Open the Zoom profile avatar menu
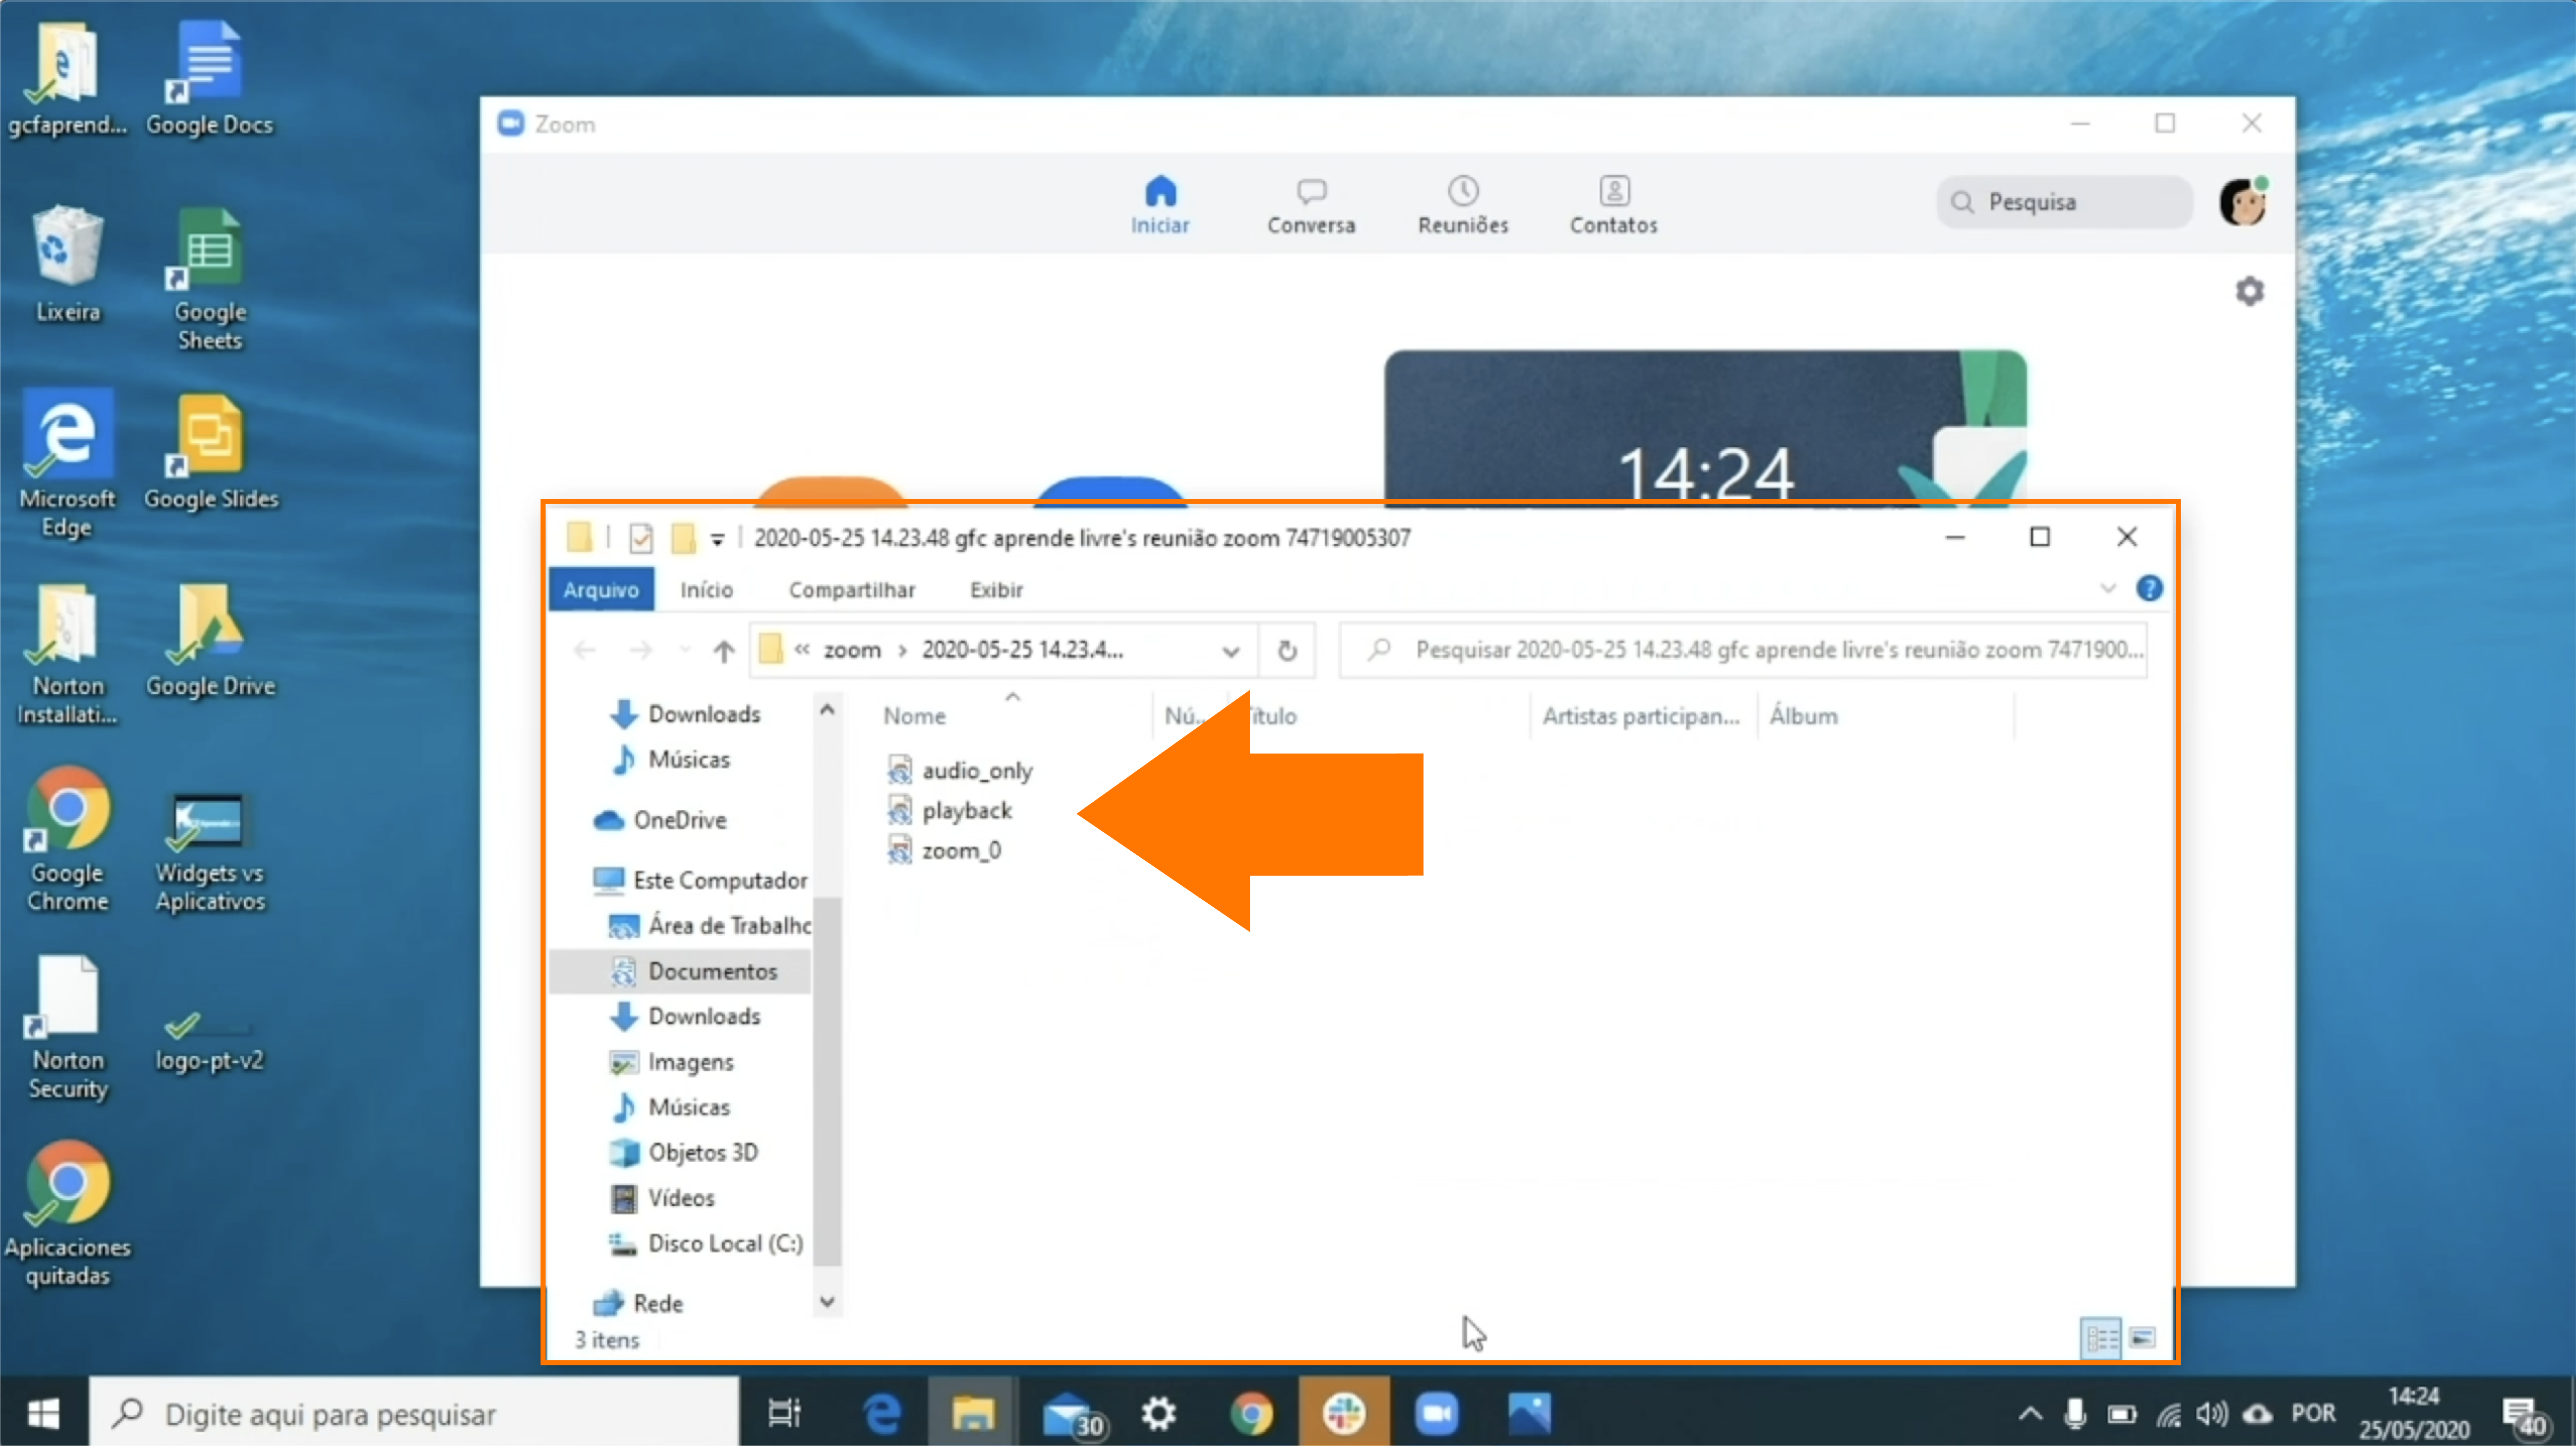The width and height of the screenshot is (2576, 1446). 2243,202
